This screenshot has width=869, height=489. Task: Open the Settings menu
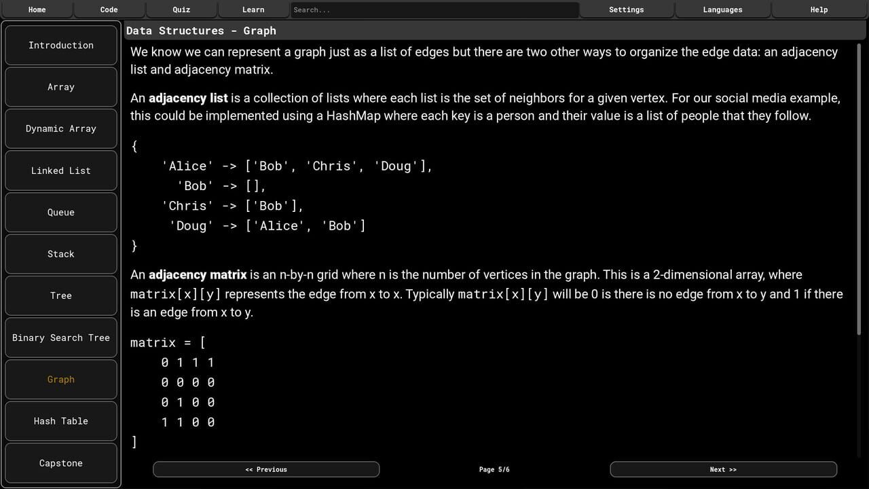pos(626,10)
